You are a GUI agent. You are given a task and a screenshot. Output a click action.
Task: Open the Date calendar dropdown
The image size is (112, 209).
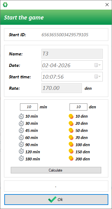(x=98, y=65)
